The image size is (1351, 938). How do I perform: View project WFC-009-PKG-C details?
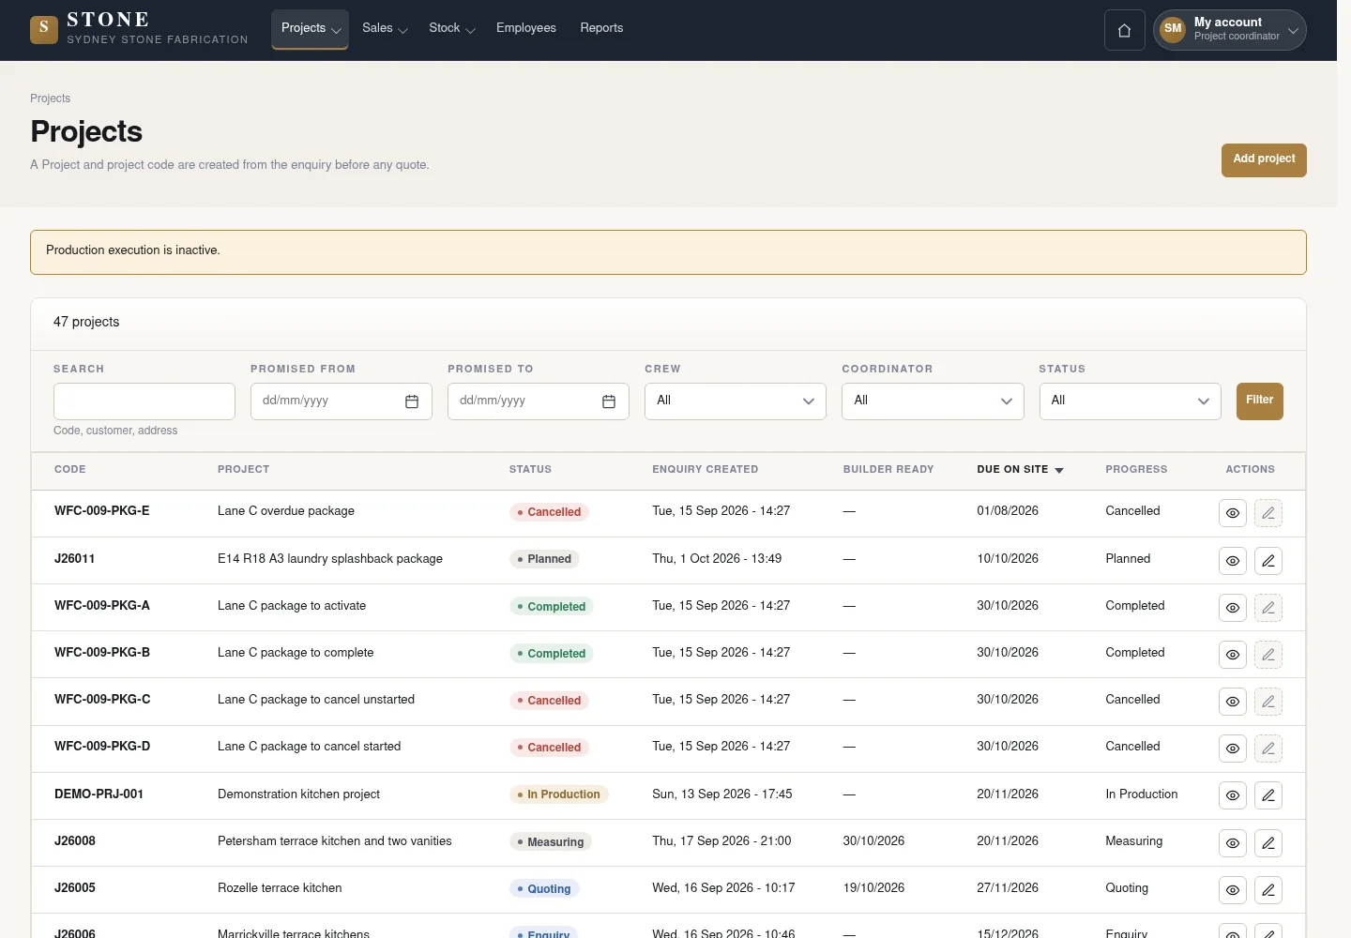pos(1233,702)
